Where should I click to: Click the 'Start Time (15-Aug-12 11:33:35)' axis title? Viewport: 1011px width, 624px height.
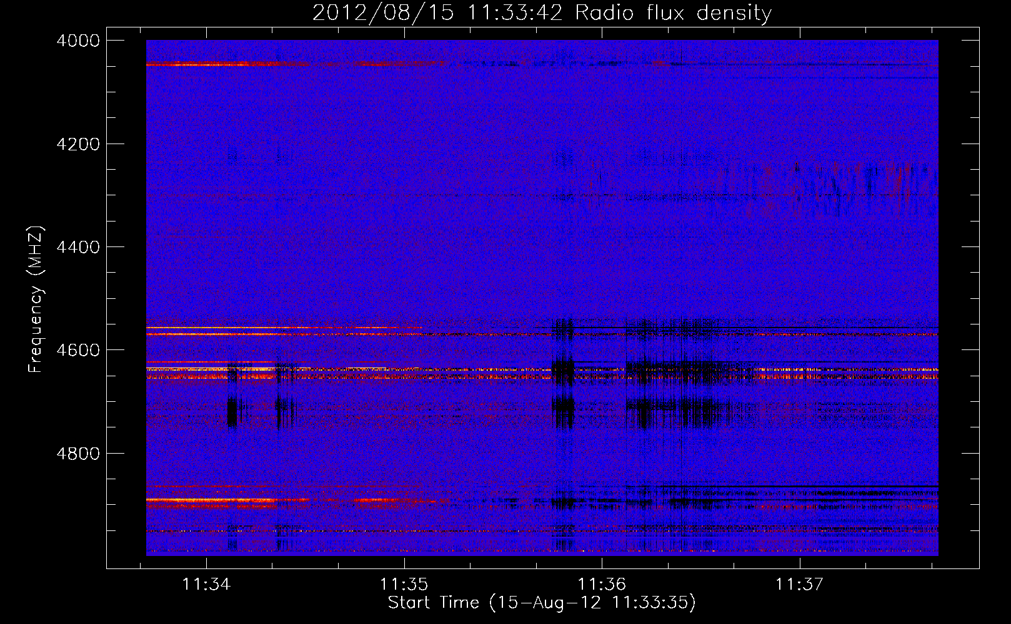tap(542, 603)
